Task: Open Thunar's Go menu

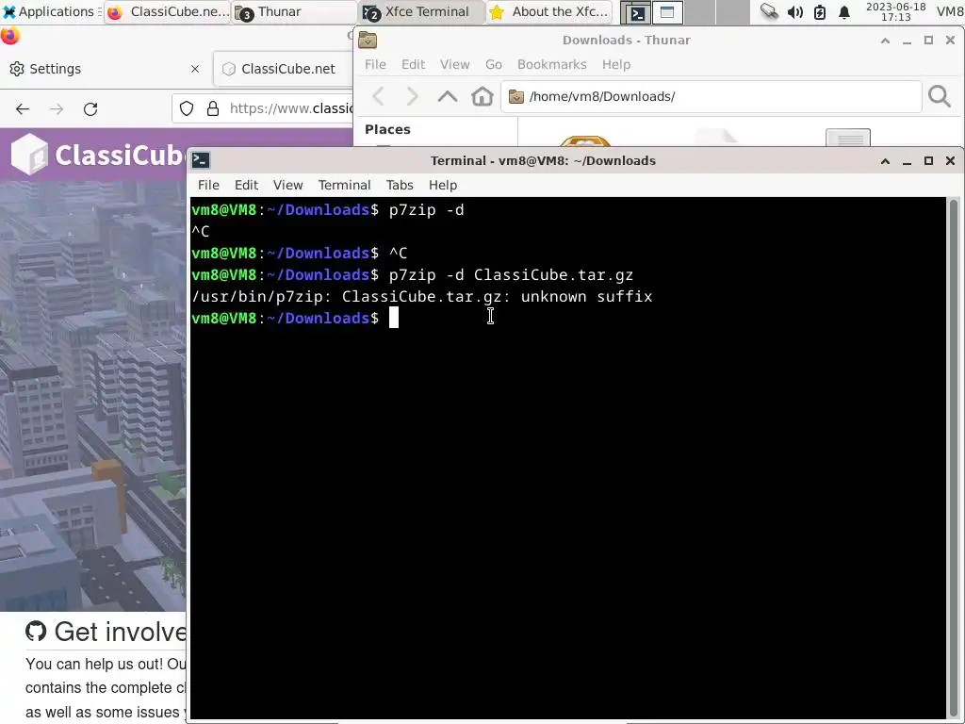Action: (x=494, y=65)
